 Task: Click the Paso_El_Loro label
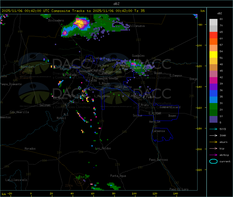(x=179, y=189)
